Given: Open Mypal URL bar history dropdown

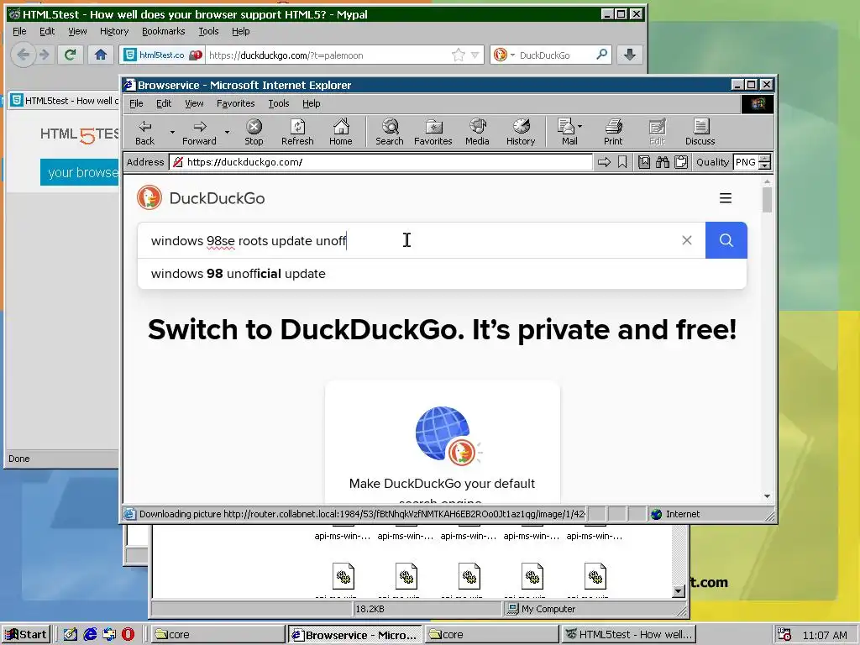Looking at the screenshot, I should pyautogui.click(x=475, y=55).
